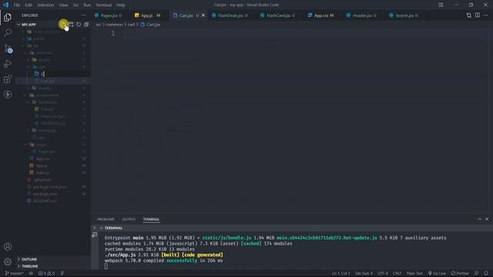Expand the TIMELINE section

(29, 266)
